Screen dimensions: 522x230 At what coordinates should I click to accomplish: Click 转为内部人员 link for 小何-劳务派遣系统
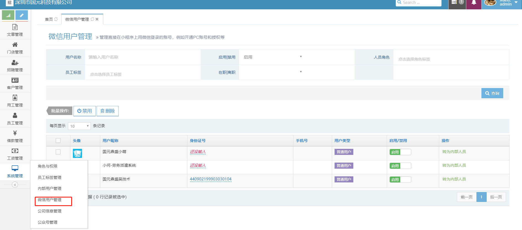click(454, 166)
